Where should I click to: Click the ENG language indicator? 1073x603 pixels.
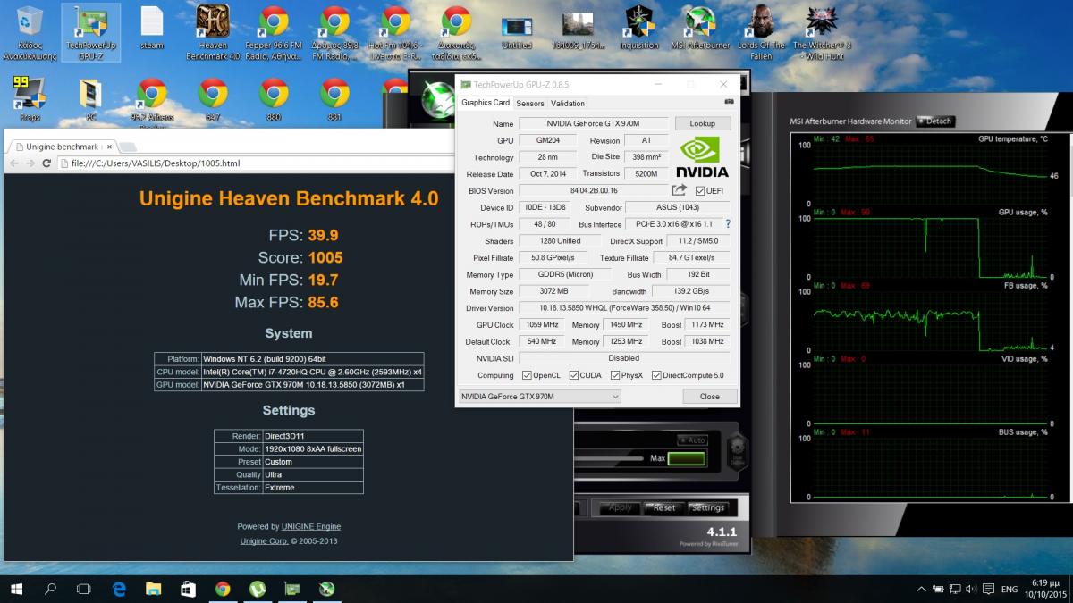[1009, 590]
